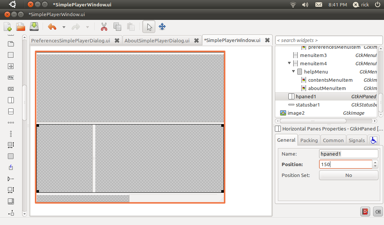Open a project with the folder icon
Screen dimensions: 384x225
(21, 27)
